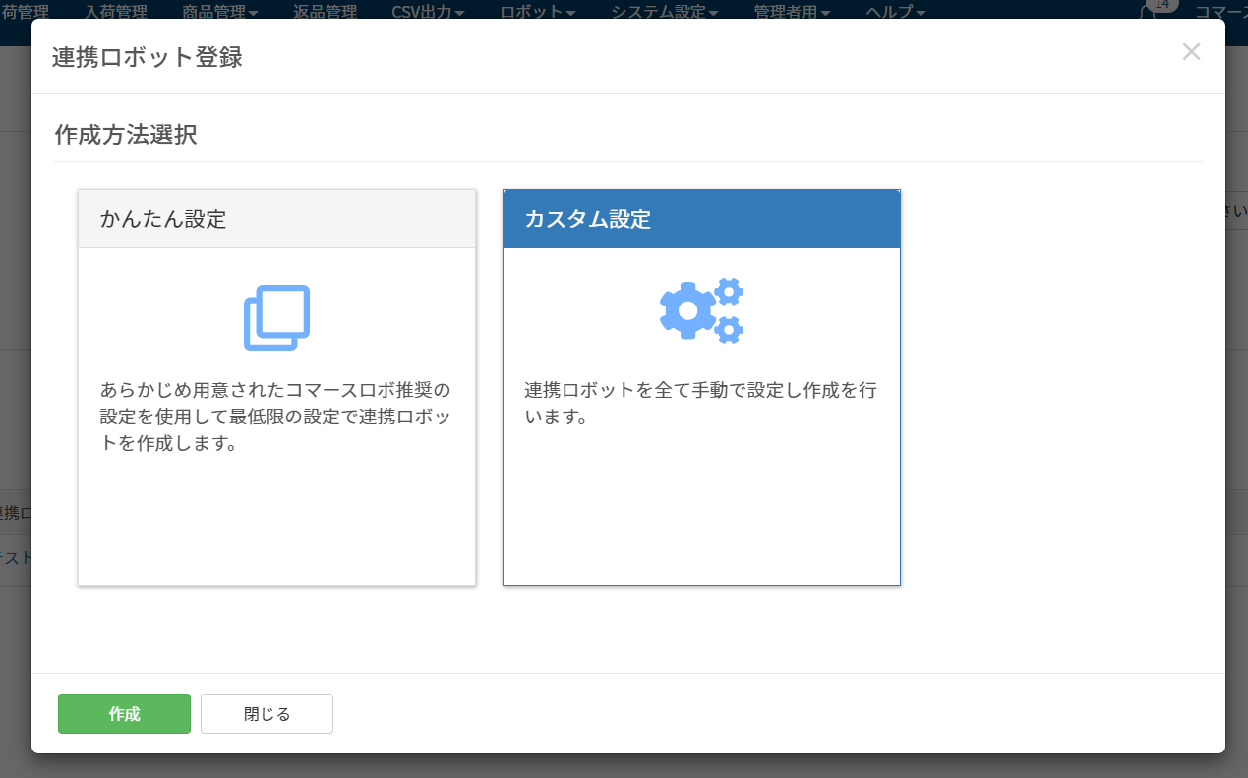
Task: Open the 返品管理 menu item
Action: (325, 12)
